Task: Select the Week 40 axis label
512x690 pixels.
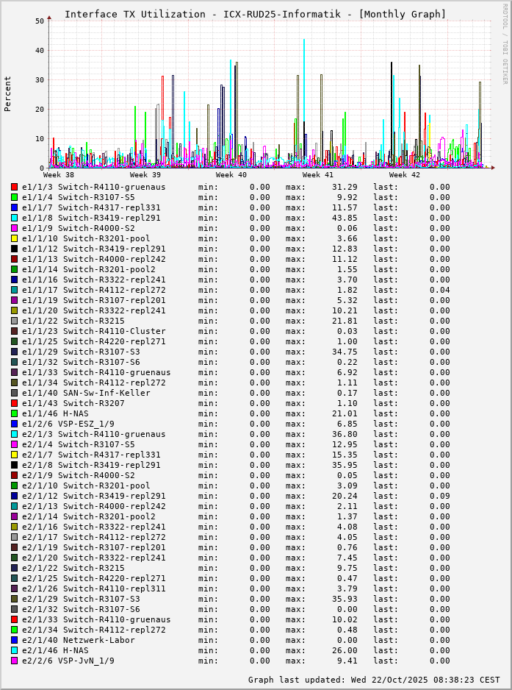Action: 231,175
